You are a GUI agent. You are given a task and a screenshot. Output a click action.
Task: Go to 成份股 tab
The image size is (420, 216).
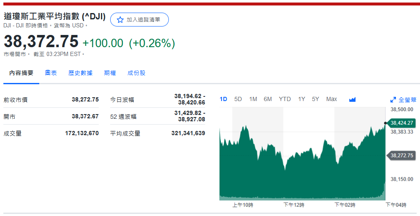pyautogui.click(x=136, y=73)
